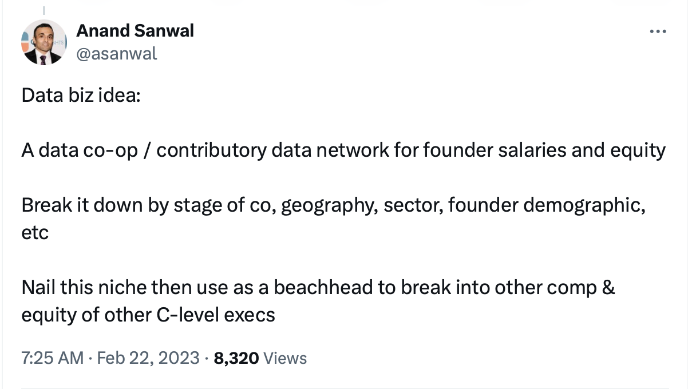Click 'equity of other C-level execs' text
The image size is (688, 389).
tap(148, 315)
